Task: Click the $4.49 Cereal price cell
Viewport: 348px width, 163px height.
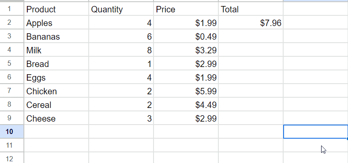Action: pyautogui.click(x=186, y=105)
